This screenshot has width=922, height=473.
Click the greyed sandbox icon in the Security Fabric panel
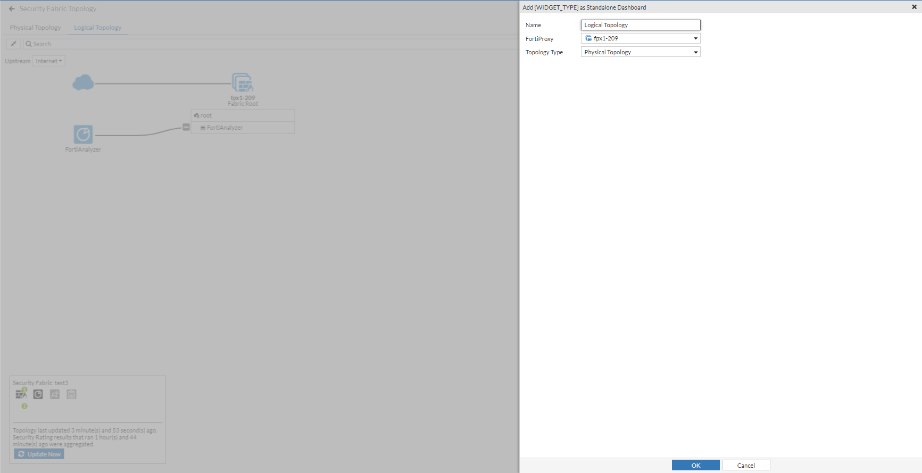tap(55, 394)
